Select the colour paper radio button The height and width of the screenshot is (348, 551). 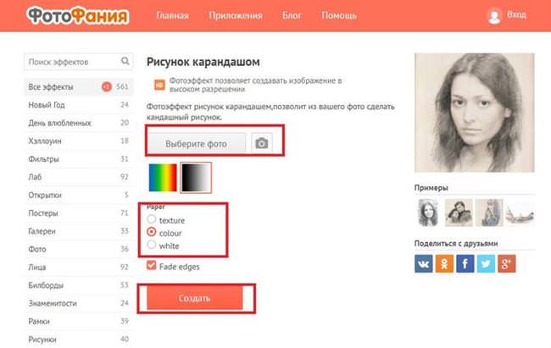[152, 232]
